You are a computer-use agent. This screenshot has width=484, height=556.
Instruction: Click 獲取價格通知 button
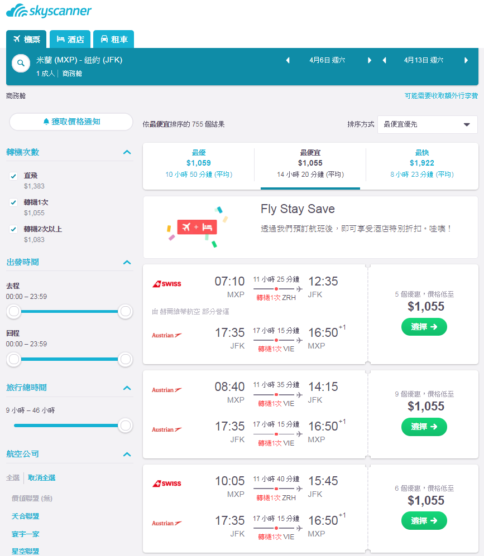coord(71,122)
